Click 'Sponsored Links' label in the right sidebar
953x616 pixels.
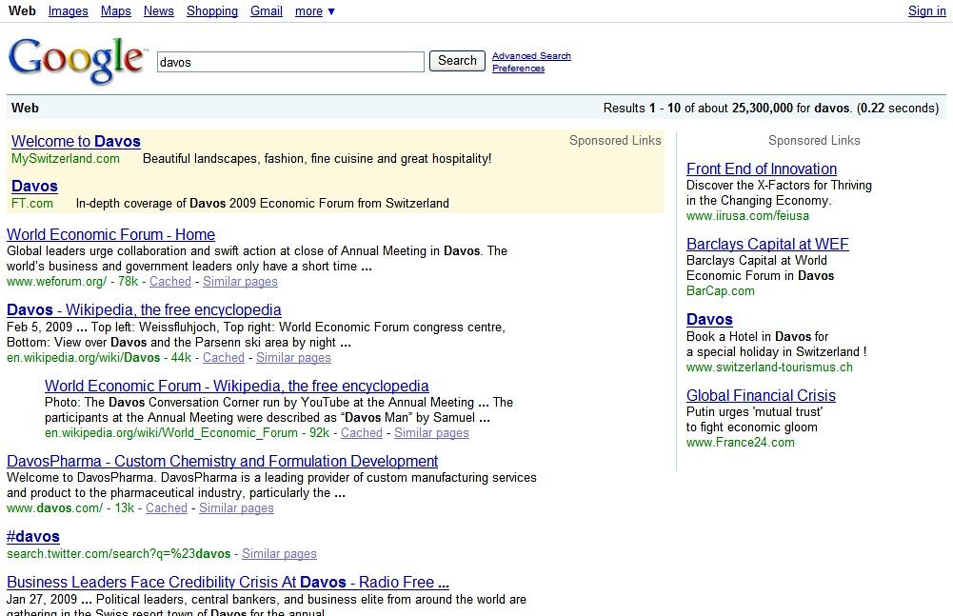tap(814, 141)
